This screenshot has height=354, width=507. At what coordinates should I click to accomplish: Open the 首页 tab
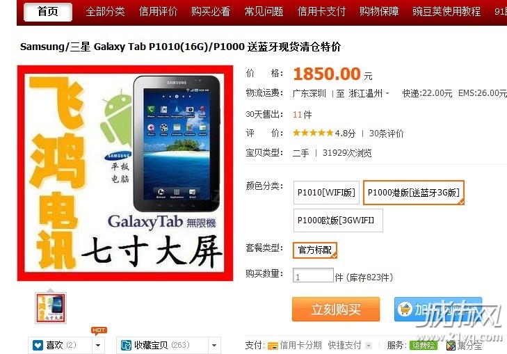48,12
